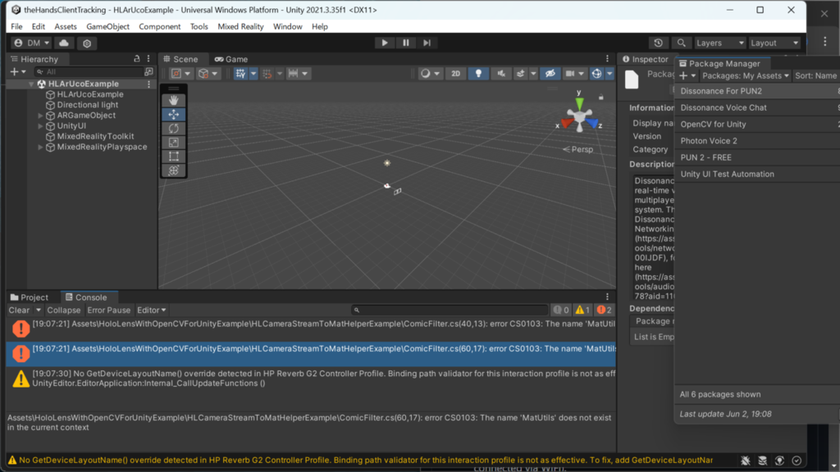Open the Mixed Reality menu
The width and height of the screenshot is (840, 472).
[240, 26]
